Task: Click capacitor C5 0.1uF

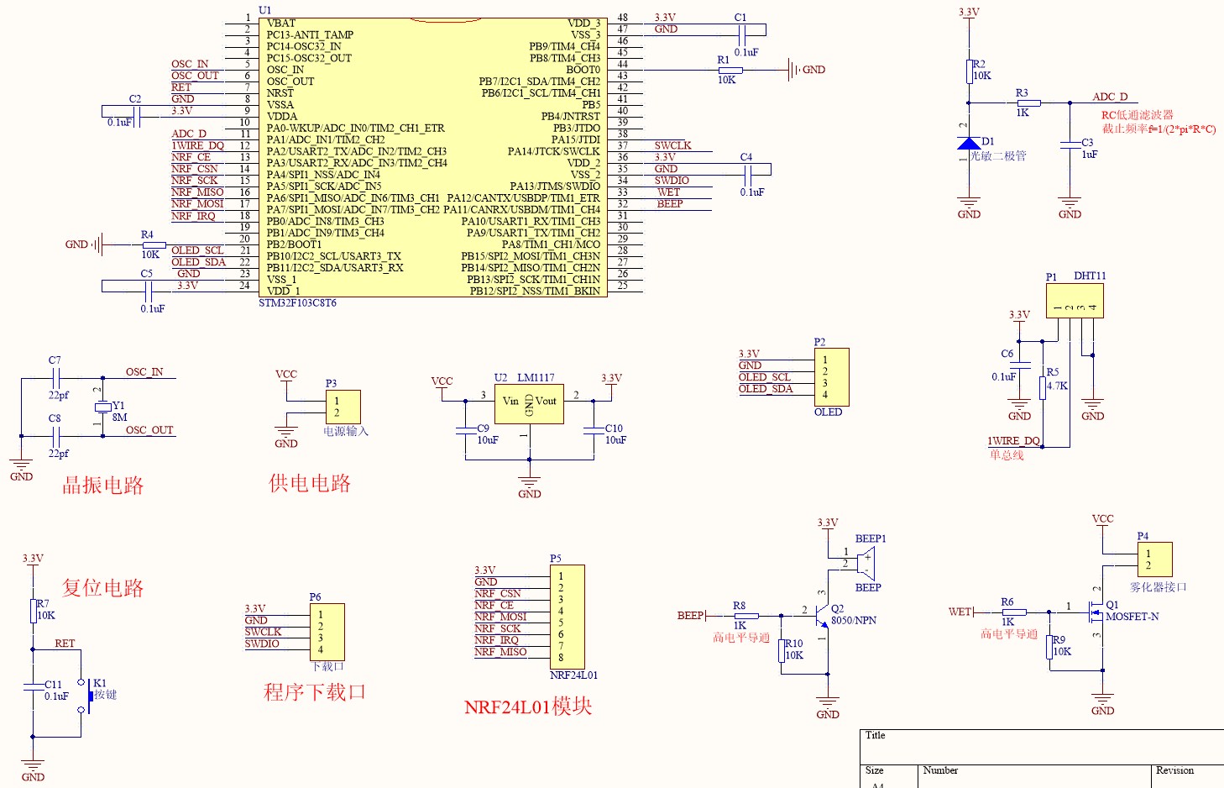Action: [148, 291]
